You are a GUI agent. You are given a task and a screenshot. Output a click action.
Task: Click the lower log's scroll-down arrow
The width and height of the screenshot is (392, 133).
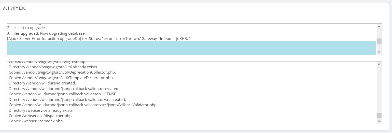[379, 121]
